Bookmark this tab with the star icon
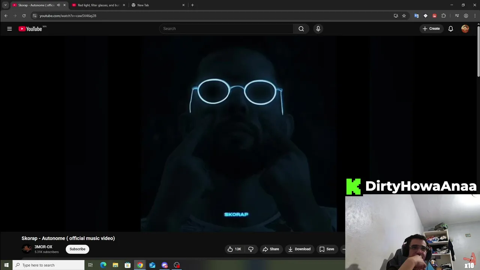Image resolution: width=480 pixels, height=270 pixels. pos(404,16)
